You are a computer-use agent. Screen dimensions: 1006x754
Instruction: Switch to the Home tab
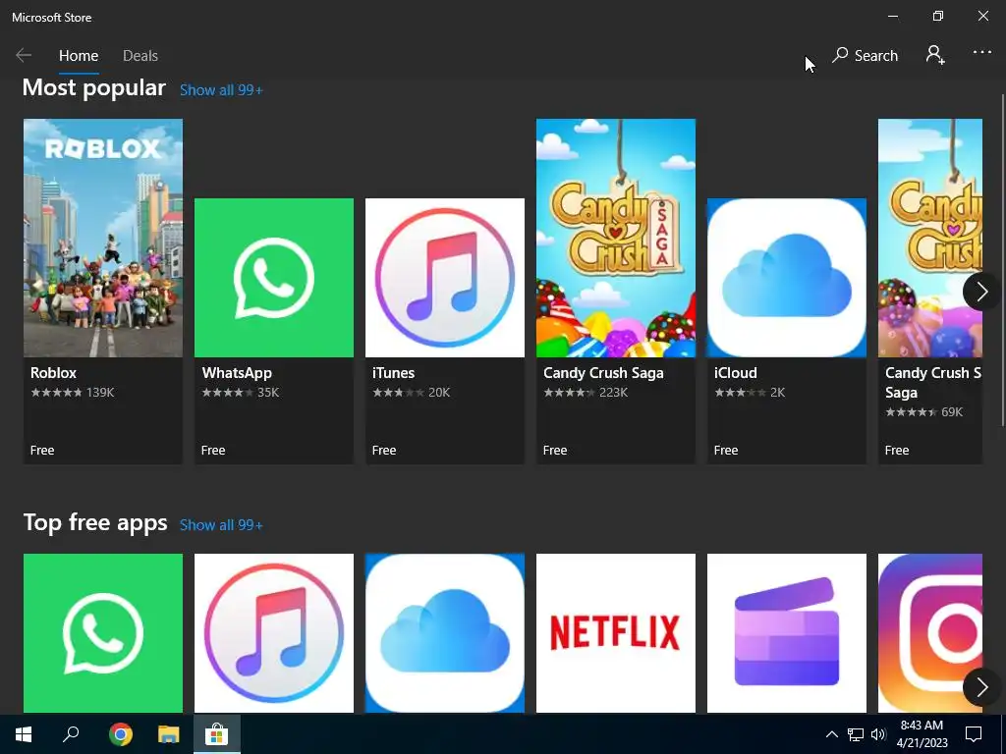tap(79, 56)
